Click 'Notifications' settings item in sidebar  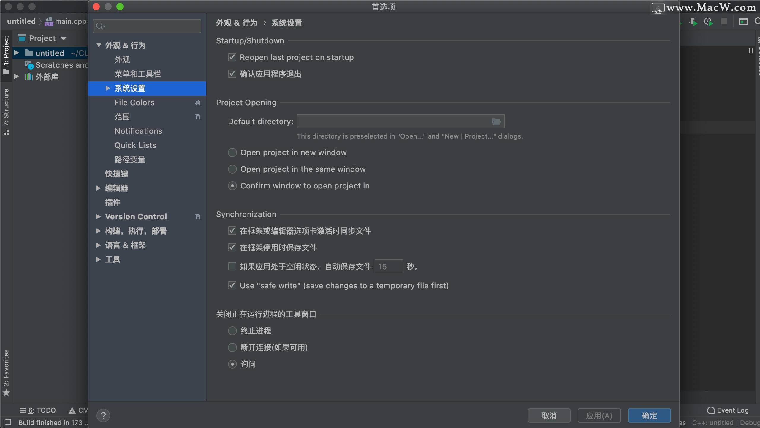tap(138, 131)
